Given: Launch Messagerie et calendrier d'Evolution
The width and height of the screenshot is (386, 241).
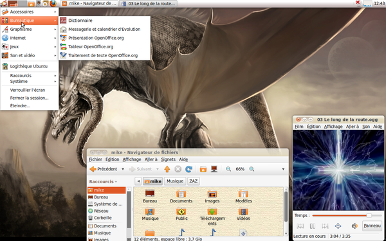Looking at the screenshot, I should click(x=104, y=30).
